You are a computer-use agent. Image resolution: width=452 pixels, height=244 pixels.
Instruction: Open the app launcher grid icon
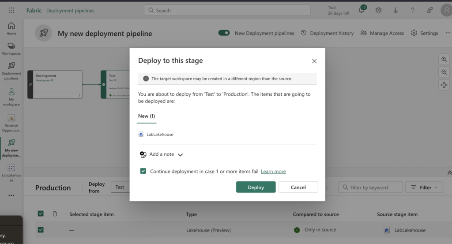pyautogui.click(x=11, y=11)
